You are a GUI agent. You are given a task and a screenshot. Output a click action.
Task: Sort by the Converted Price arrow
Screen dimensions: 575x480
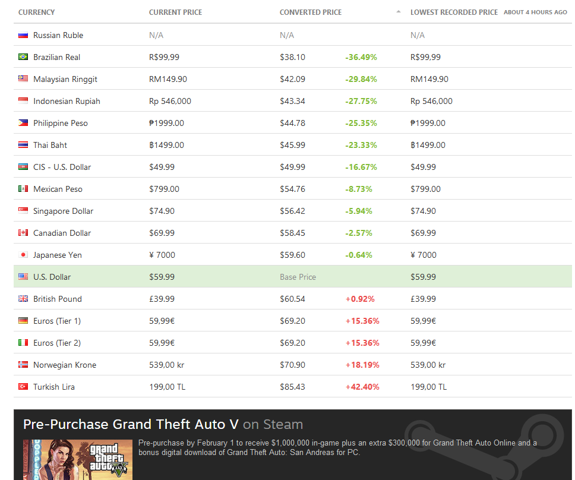point(398,12)
